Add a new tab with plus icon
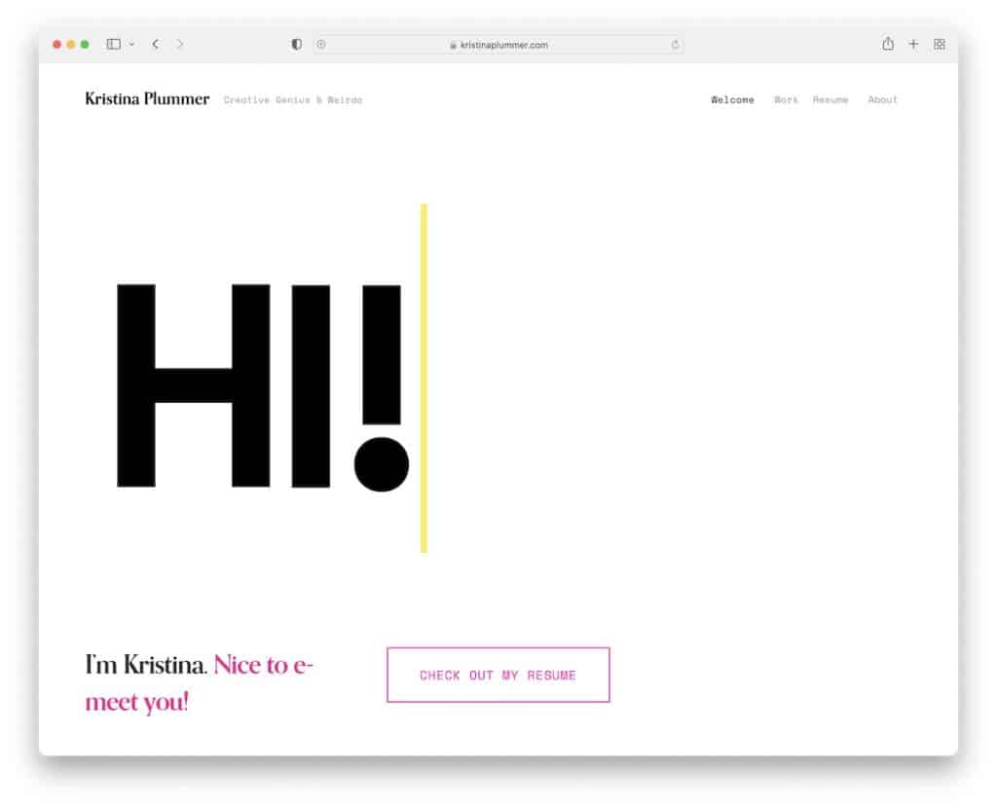997x807 pixels. [x=913, y=44]
